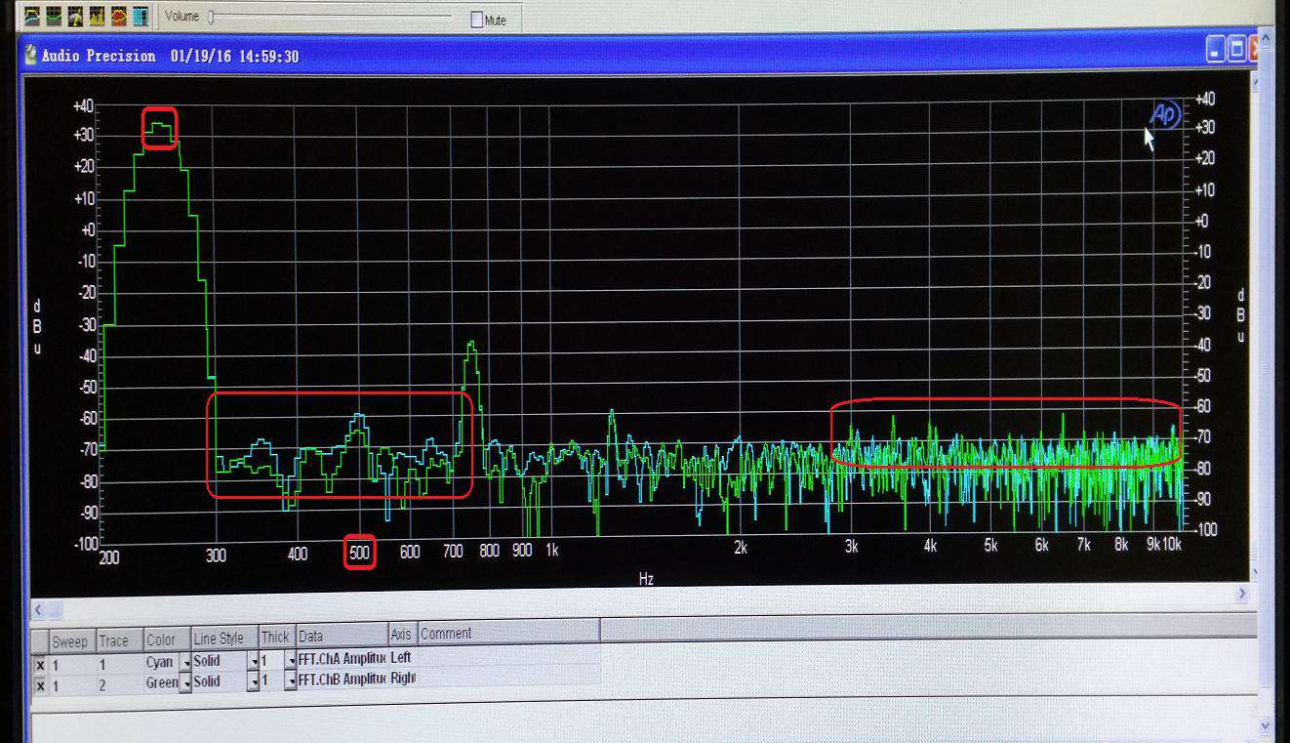Click the Comment column header

446,634
